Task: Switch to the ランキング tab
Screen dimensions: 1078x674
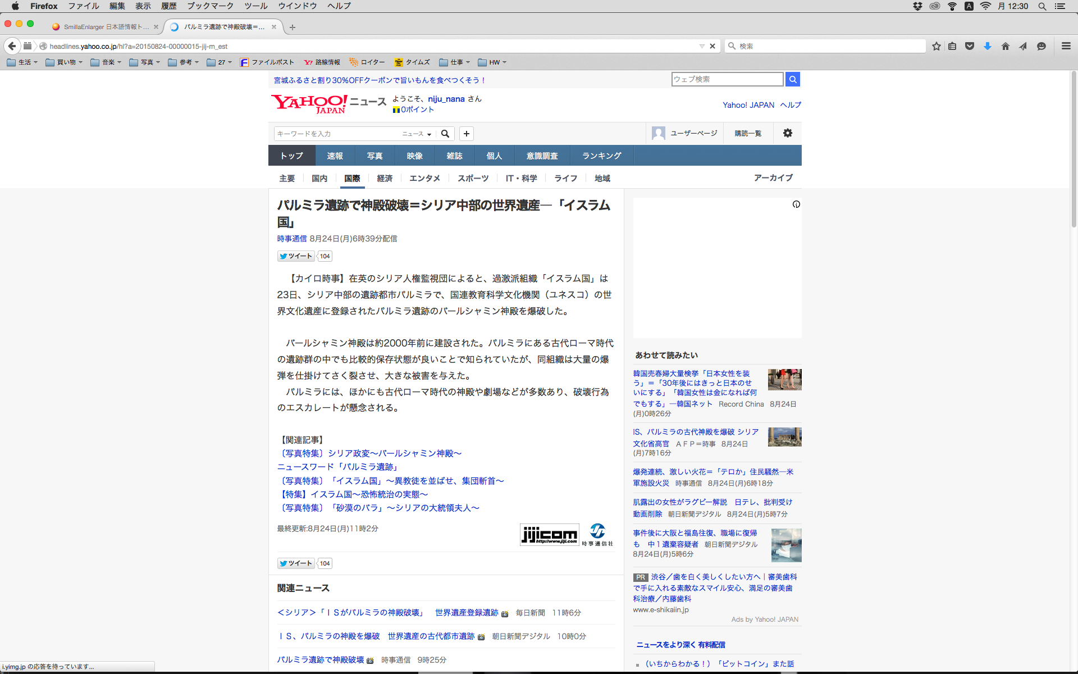Action: 601,156
